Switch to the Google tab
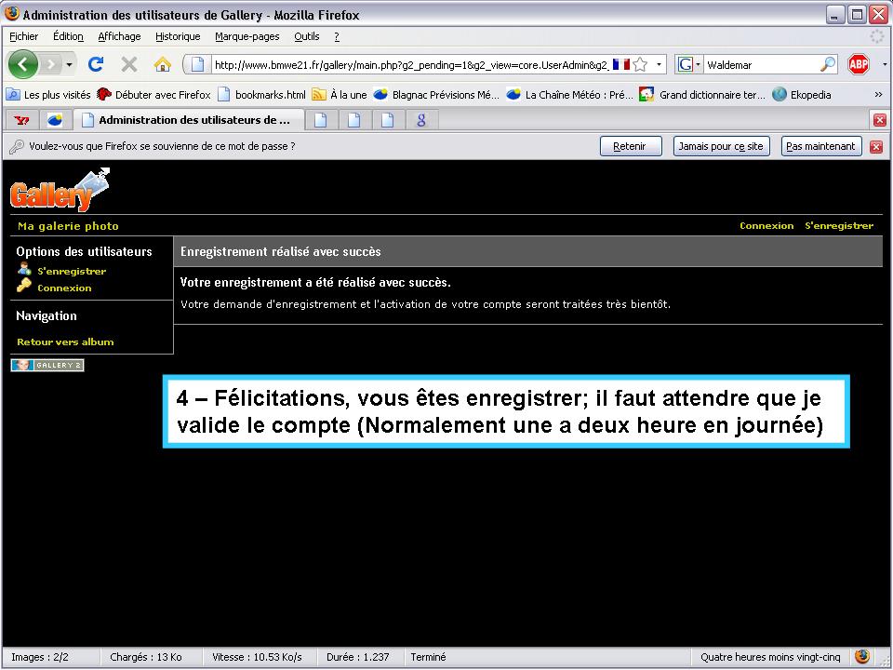The image size is (893, 670). tap(421, 120)
